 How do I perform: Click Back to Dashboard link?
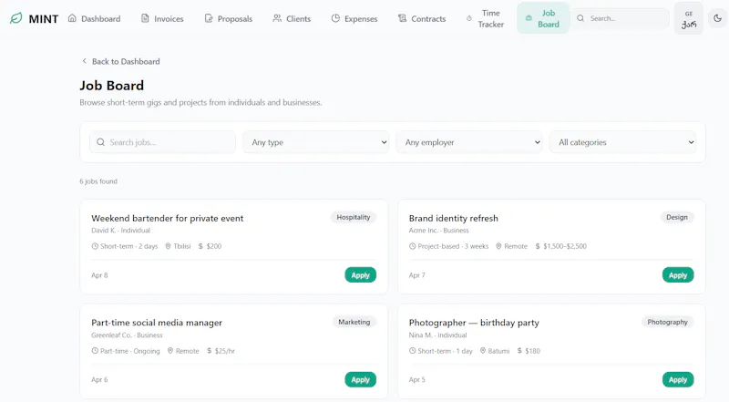[121, 61]
